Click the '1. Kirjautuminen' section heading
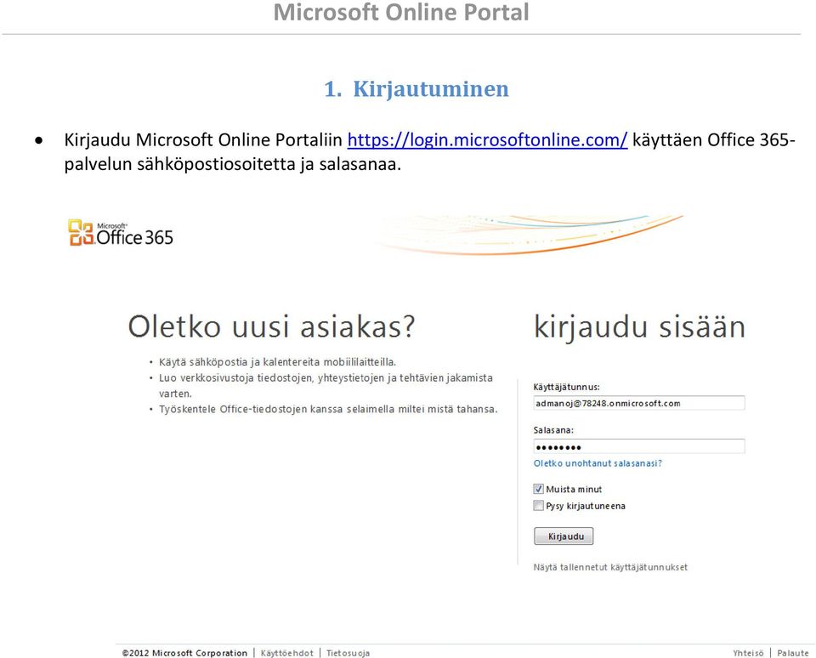This screenshot has height=658, width=816. coord(416,88)
